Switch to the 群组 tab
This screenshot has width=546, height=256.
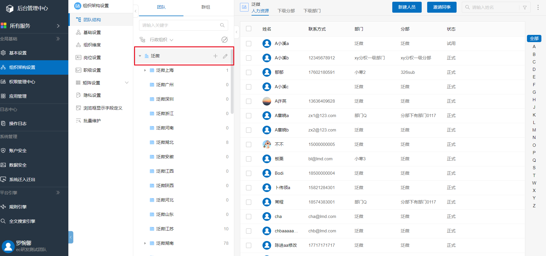point(206,7)
